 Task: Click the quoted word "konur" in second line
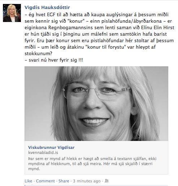pos(76,21)
